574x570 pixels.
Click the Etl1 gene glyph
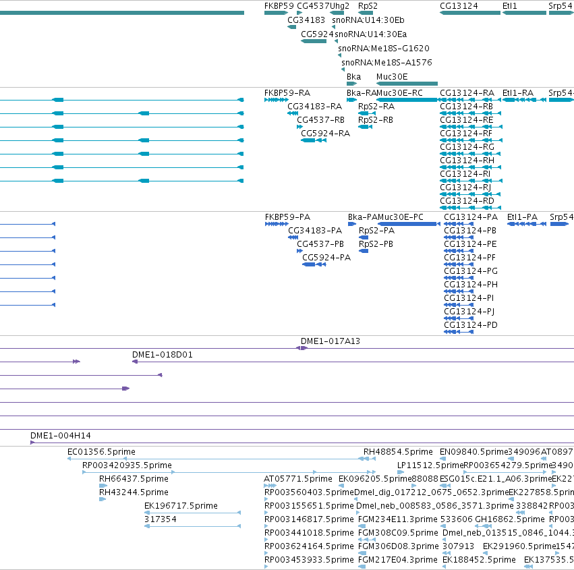click(x=524, y=13)
